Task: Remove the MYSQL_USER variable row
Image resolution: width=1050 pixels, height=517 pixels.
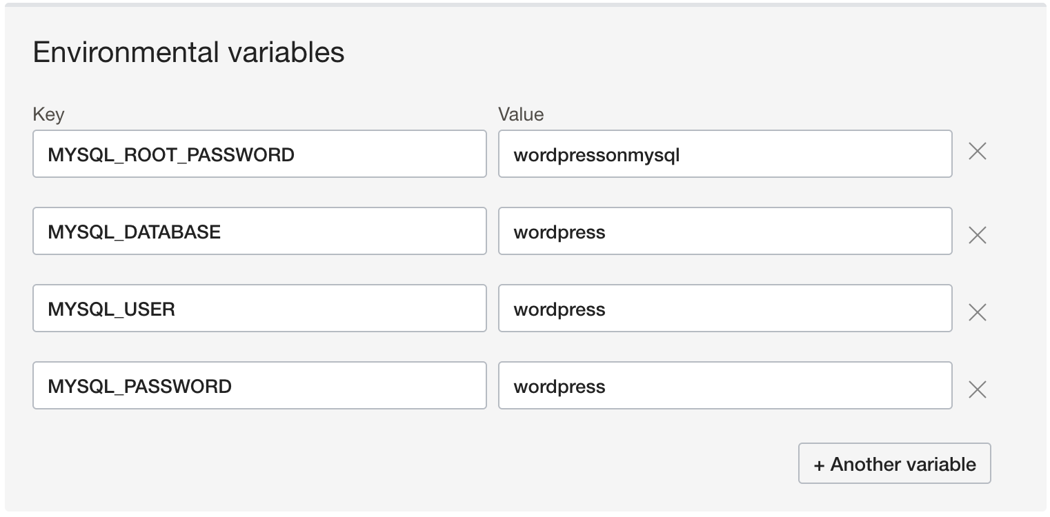Action: [977, 313]
